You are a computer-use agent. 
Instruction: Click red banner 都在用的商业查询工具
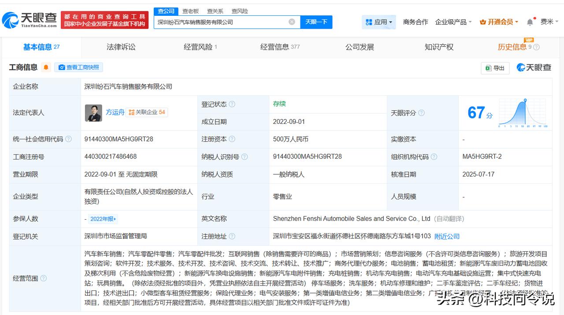104,20
